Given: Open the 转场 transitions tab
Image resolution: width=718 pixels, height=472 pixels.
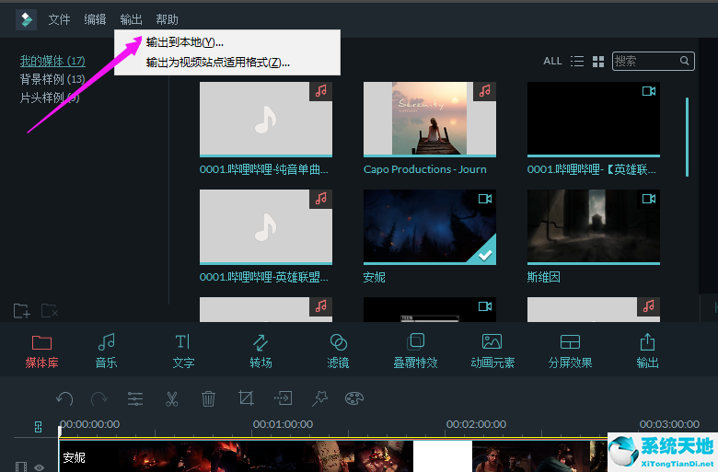Looking at the screenshot, I should [261, 351].
